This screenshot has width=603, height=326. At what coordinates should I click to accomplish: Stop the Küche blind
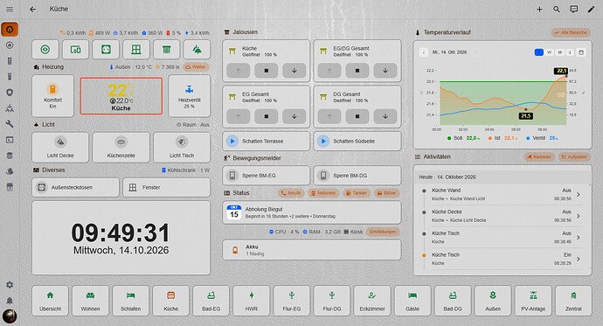[267, 71]
